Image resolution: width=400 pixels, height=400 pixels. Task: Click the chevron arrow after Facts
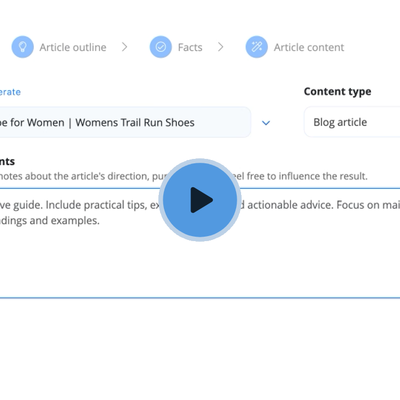pyautogui.click(x=221, y=47)
